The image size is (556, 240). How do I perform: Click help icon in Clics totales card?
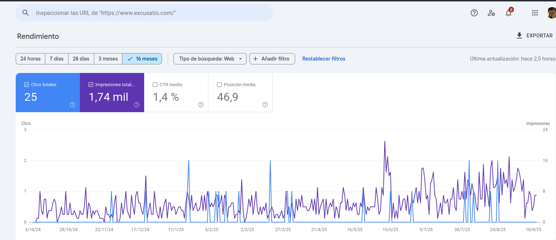(x=72, y=105)
